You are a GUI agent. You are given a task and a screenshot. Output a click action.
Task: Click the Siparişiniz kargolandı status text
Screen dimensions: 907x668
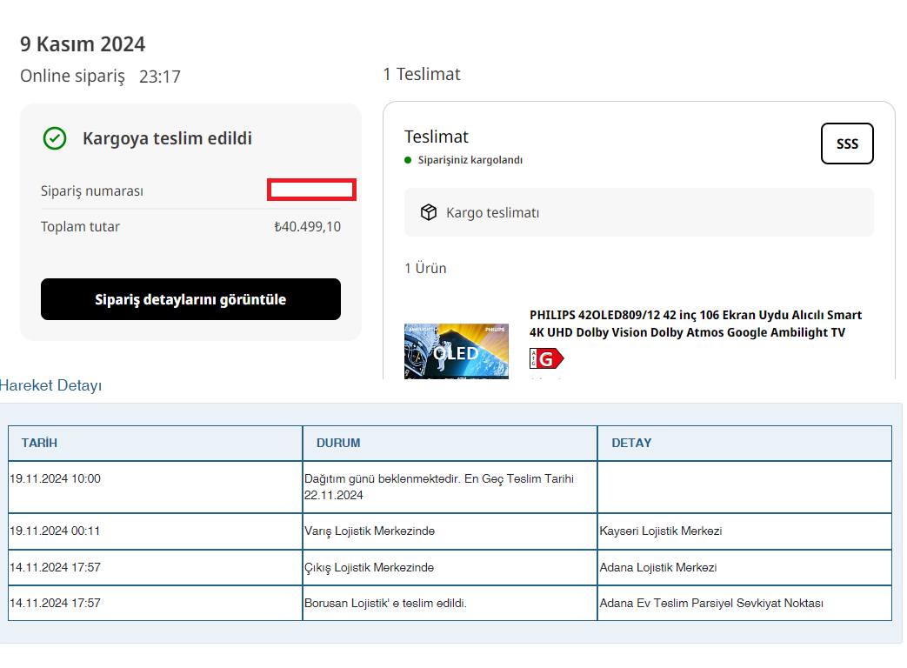click(470, 160)
